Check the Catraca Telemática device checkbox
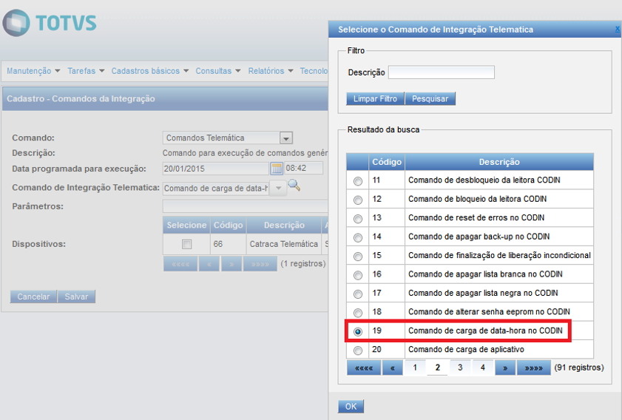This screenshot has height=420, width=622. tap(187, 244)
